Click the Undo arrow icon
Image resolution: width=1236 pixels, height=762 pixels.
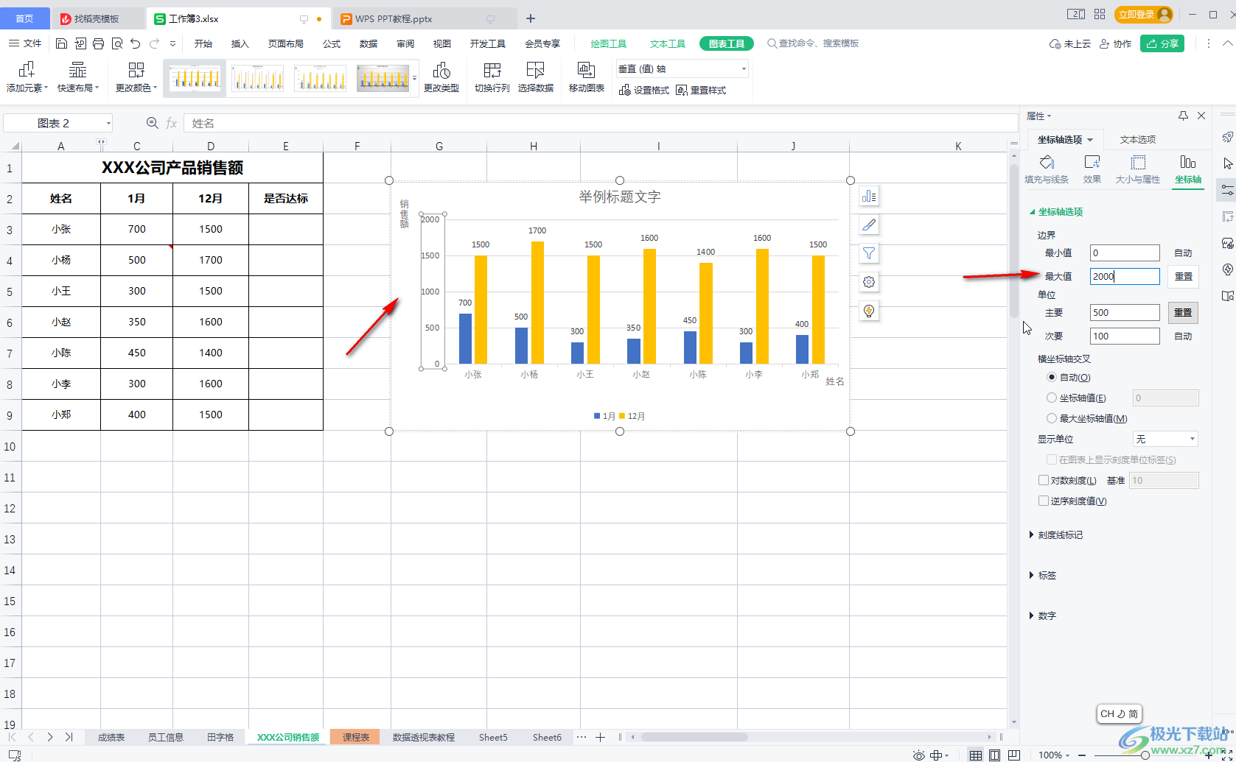pos(135,43)
